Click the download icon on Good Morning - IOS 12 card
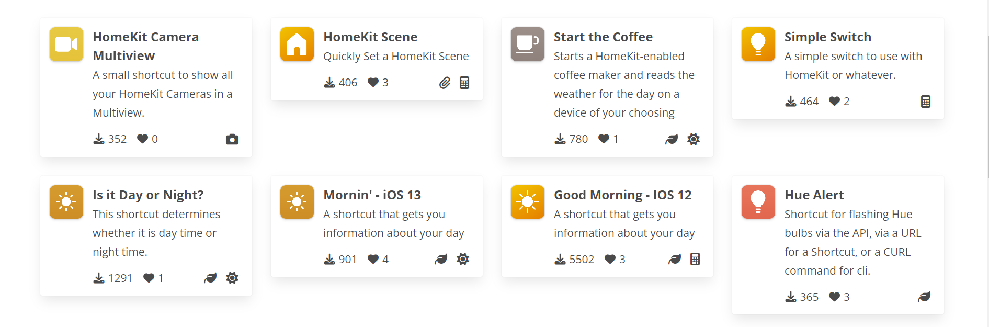 point(559,258)
